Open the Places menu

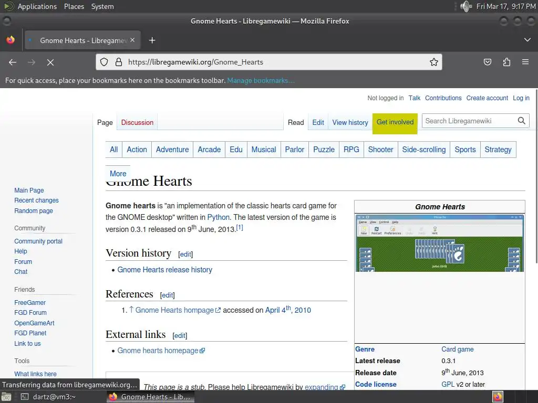click(74, 6)
